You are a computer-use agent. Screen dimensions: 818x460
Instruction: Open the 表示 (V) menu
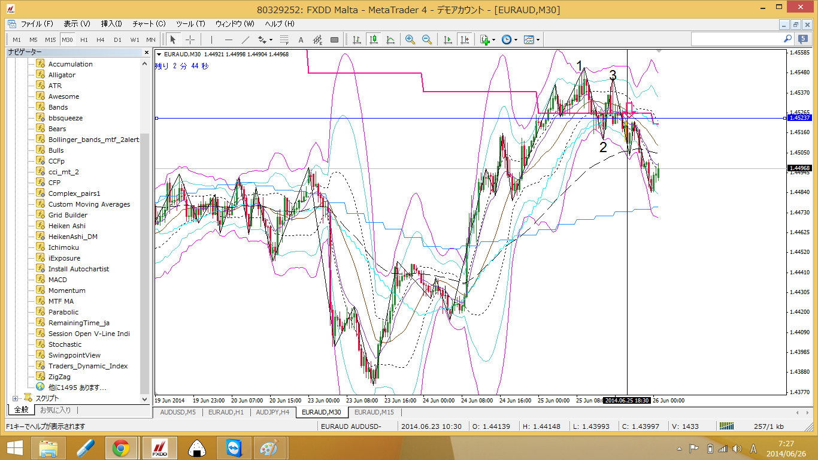[x=77, y=24]
